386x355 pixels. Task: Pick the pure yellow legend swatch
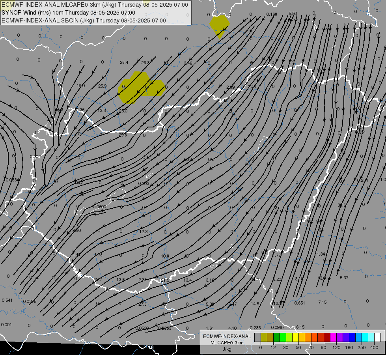[295, 338]
